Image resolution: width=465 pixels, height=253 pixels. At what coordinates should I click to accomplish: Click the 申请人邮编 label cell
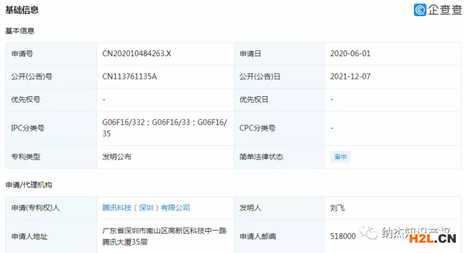(x=279, y=236)
